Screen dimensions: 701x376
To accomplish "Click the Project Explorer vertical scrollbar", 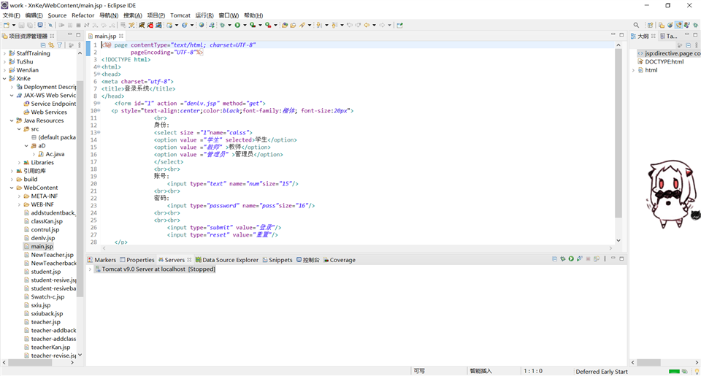I will [x=80, y=188].
